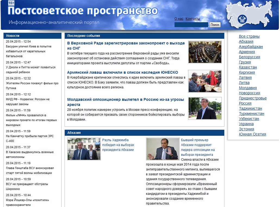Click the 'Абхазия' section header

pos(144,132)
